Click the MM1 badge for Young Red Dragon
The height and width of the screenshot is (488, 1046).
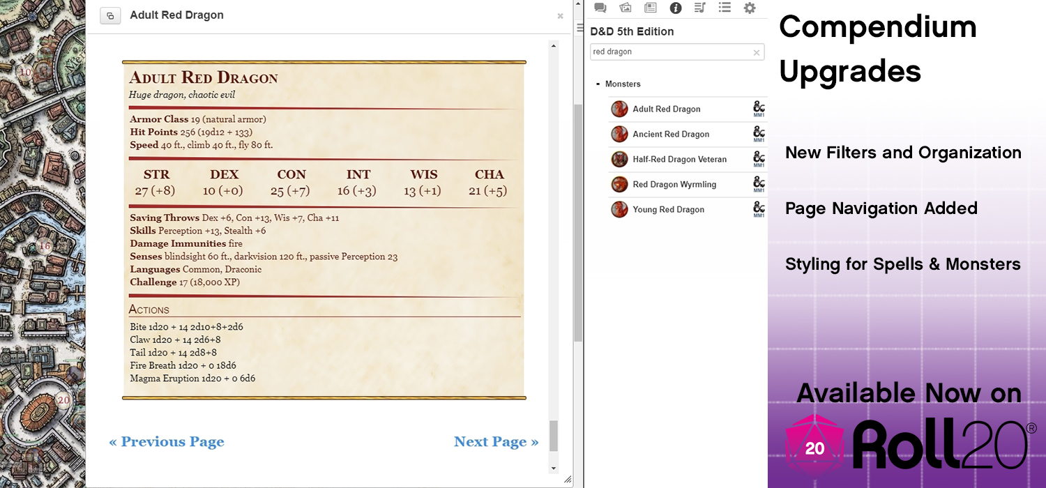pos(759,209)
